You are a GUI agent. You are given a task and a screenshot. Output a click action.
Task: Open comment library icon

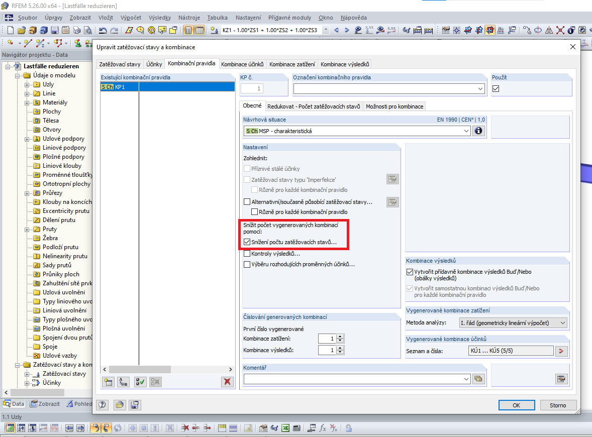[x=478, y=379]
